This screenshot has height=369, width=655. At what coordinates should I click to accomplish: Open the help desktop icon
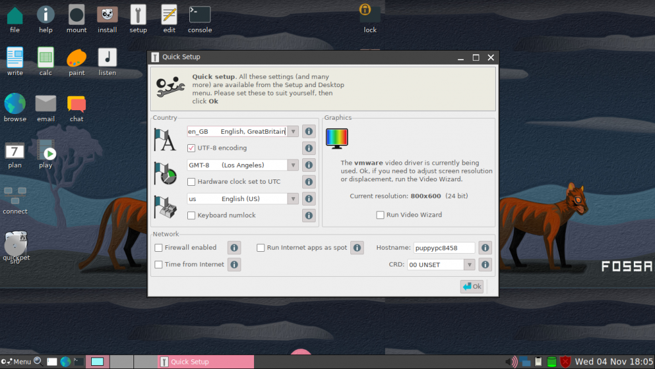(x=46, y=19)
